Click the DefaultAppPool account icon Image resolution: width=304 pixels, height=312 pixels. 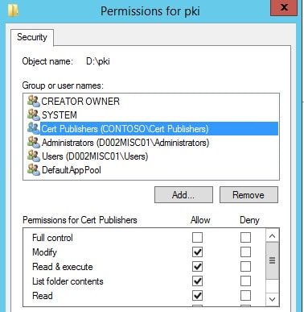(34, 169)
